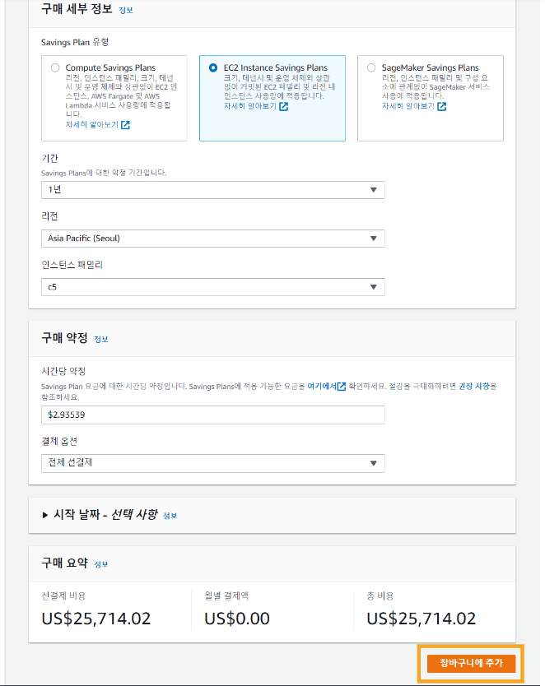545x686 pixels.
Task: Click 정보 link next to 구매 세부 정보
Action: (126, 10)
